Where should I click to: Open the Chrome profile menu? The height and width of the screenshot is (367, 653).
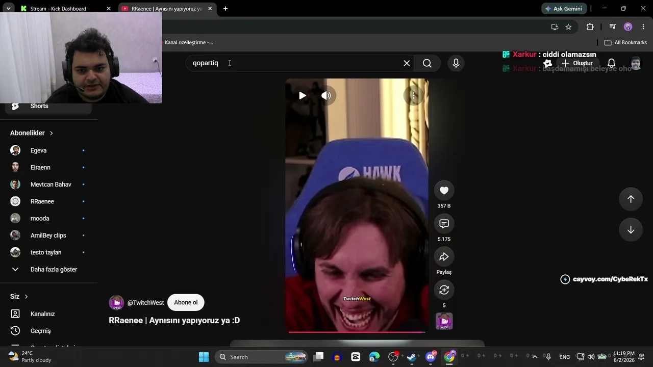click(x=628, y=27)
